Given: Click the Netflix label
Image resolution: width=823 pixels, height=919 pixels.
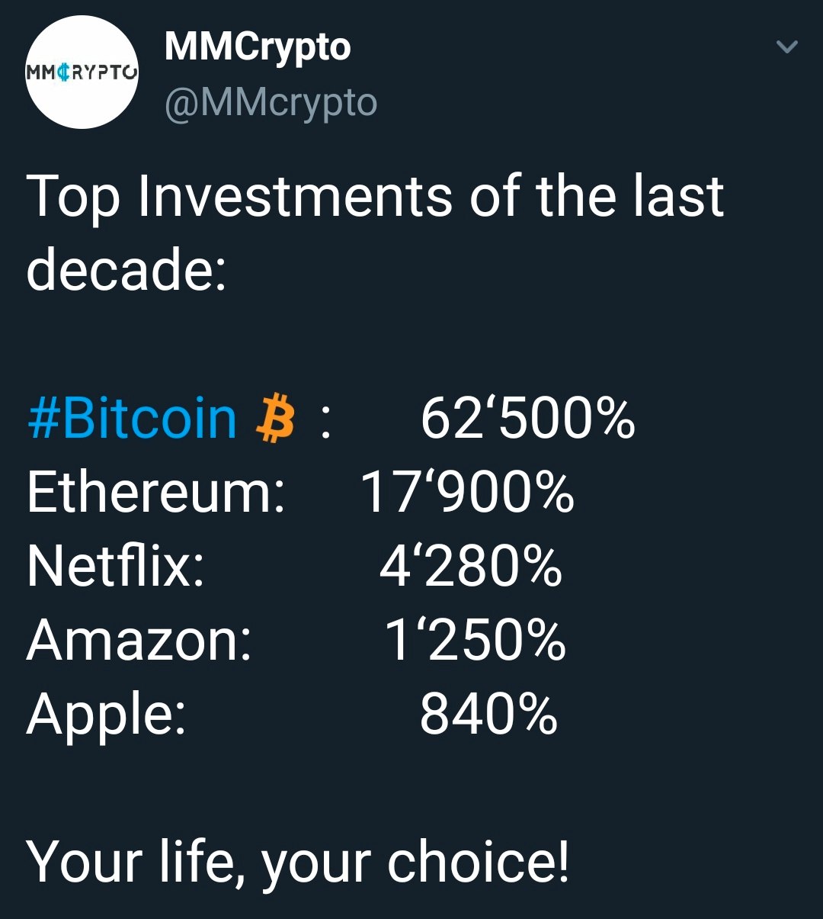Looking at the screenshot, I should click(x=116, y=566).
